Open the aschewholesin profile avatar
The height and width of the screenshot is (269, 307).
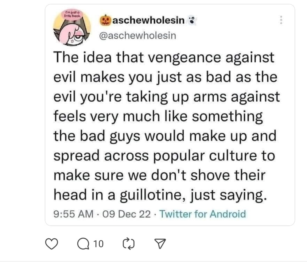point(72,27)
